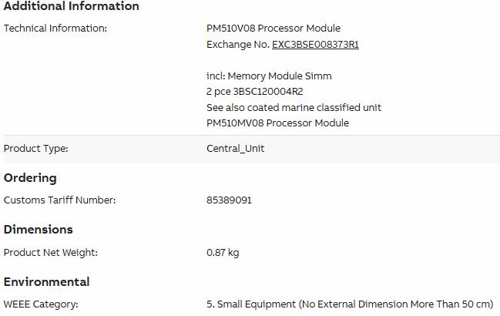Click the WEEE Category label

coord(41,304)
